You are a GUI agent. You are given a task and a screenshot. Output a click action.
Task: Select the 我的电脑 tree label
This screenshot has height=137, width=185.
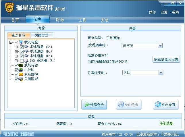pyautogui.click(x=31, y=42)
